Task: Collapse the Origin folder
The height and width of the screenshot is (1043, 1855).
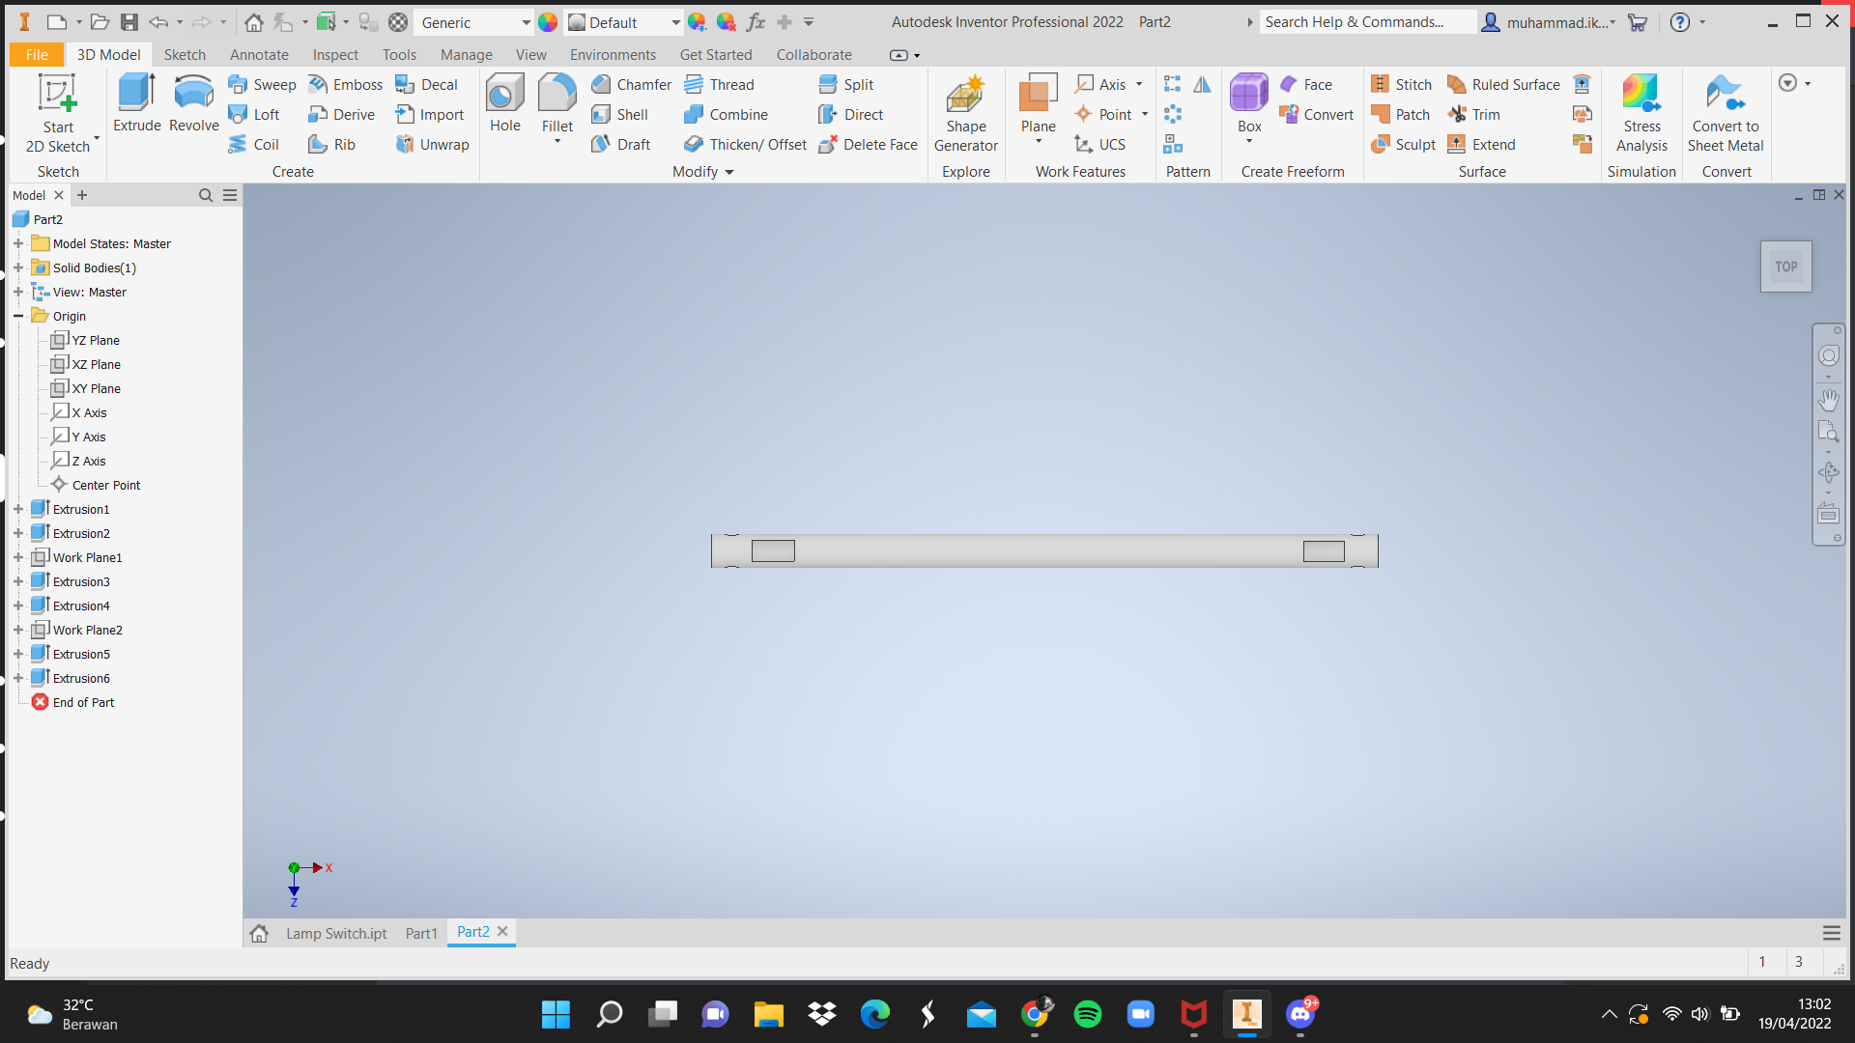Action: pos(18,316)
